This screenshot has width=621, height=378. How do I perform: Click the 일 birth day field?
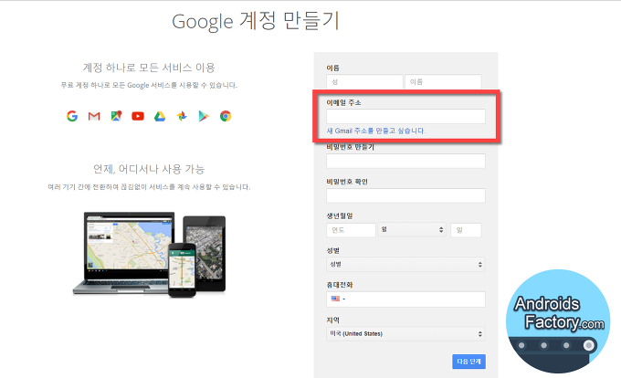tap(466, 230)
